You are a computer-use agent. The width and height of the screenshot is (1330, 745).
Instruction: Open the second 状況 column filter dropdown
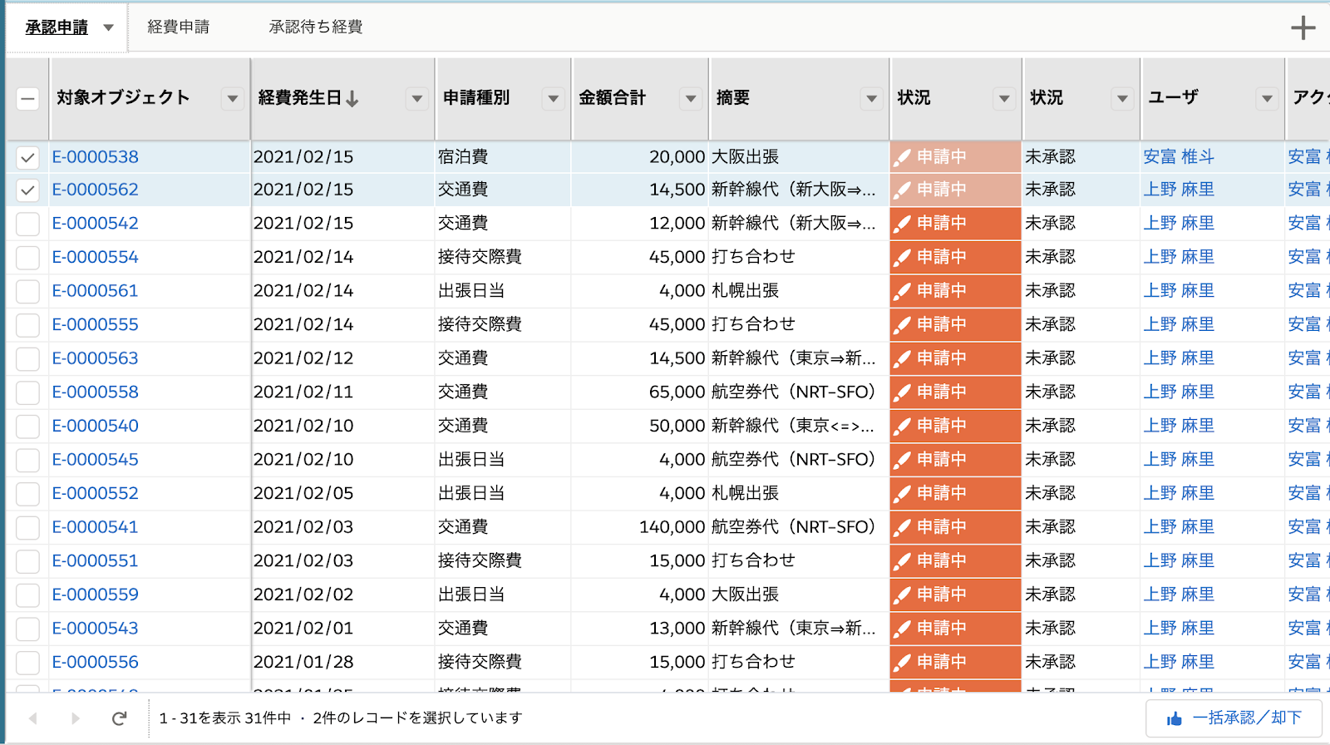click(x=1122, y=99)
